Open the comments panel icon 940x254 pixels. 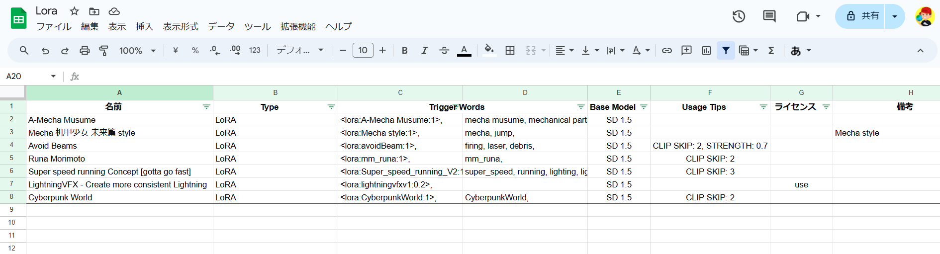(x=769, y=16)
